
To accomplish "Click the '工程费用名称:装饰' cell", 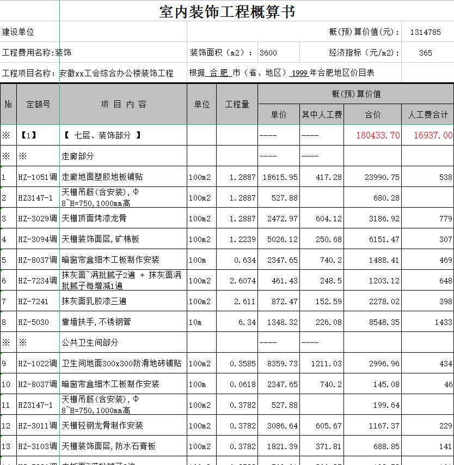I will point(36,53).
